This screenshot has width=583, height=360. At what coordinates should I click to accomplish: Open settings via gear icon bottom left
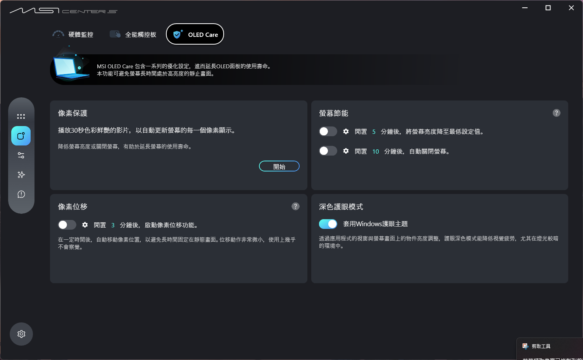[x=21, y=334]
